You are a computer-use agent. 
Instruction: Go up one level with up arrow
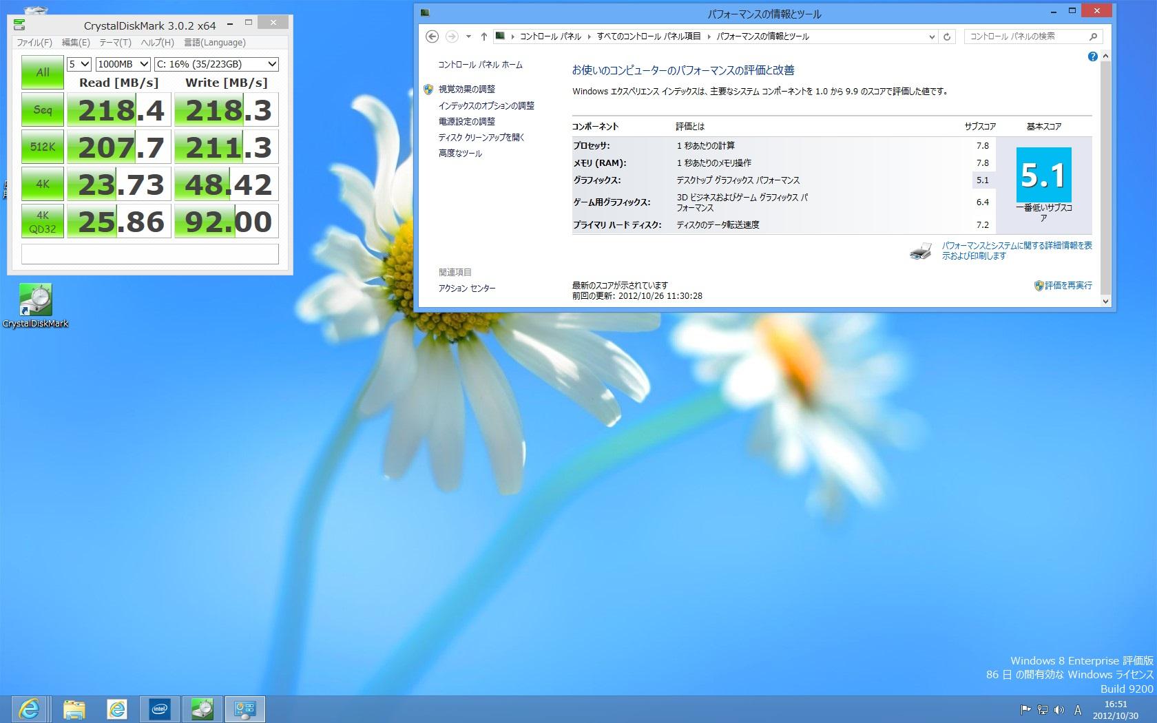483,36
